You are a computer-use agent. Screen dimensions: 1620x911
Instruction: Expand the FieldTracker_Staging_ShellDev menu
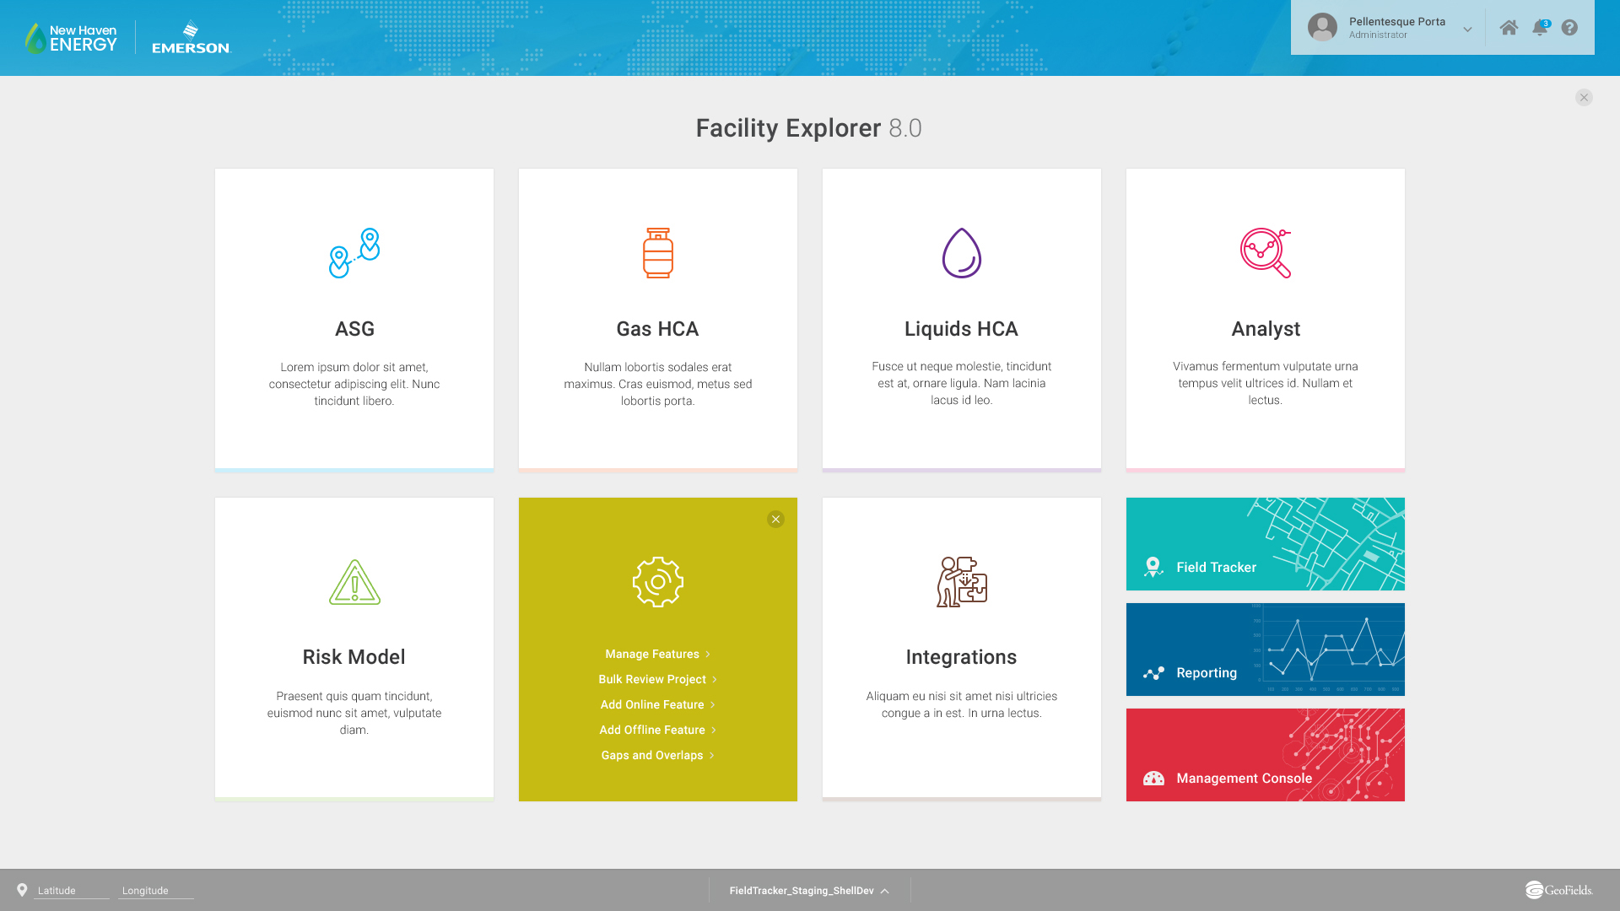[810, 890]
